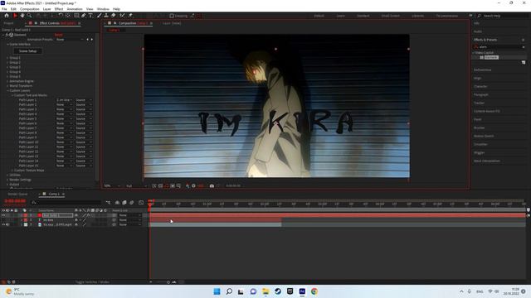Open Path Layer 1 layer dropdown

click(65, 100)
